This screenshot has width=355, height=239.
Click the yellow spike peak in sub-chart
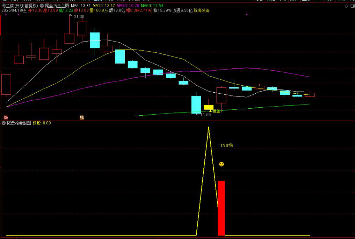coord(209,128)
